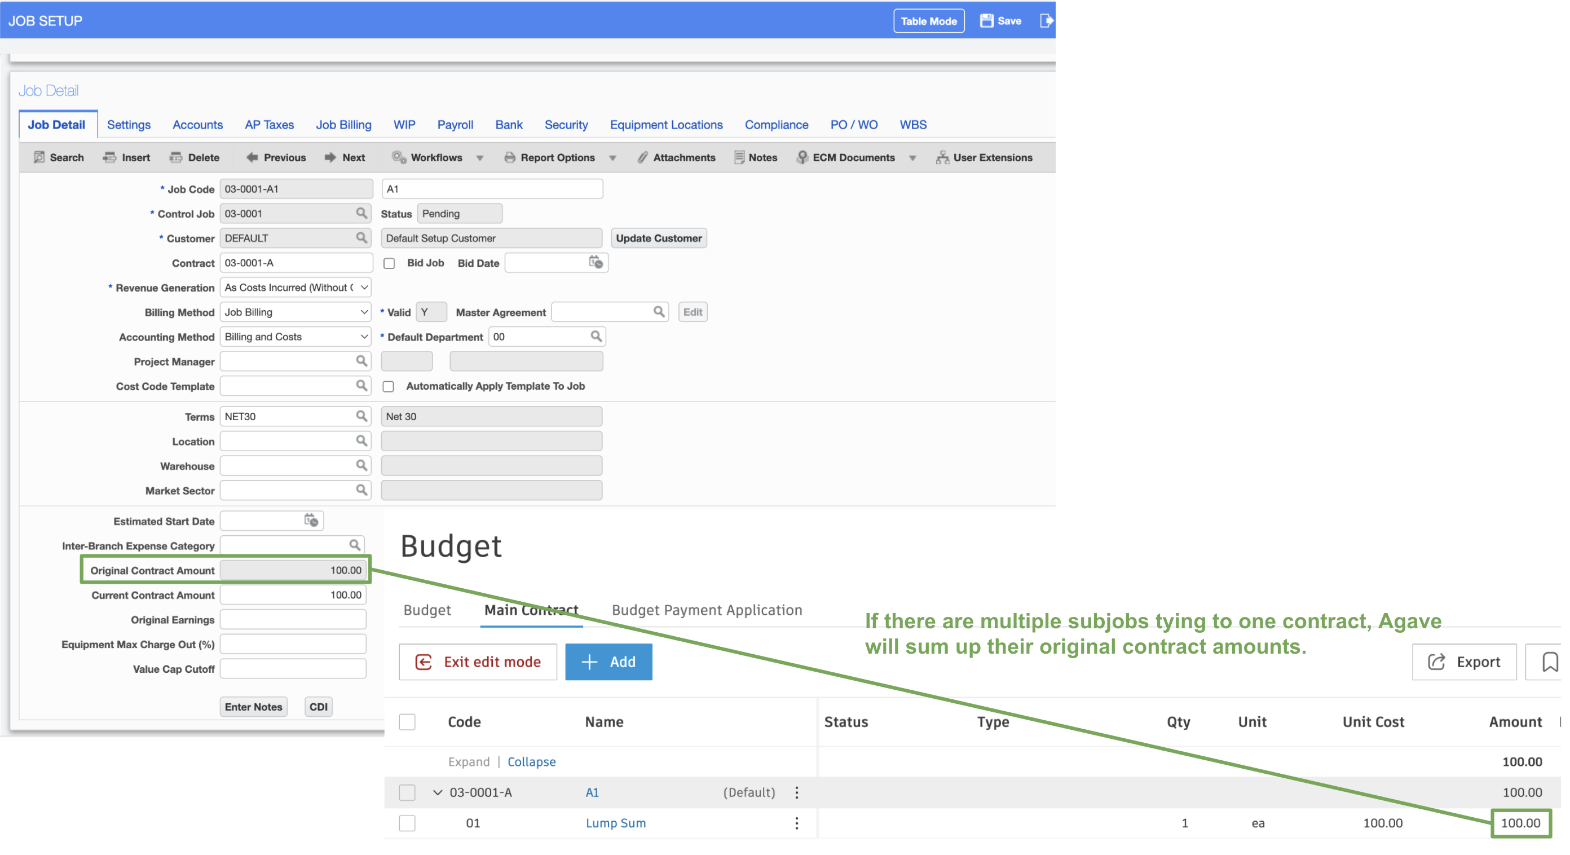Click the Update Customer button
Screen dimensions: 1570x855
[x=658, y=238]
